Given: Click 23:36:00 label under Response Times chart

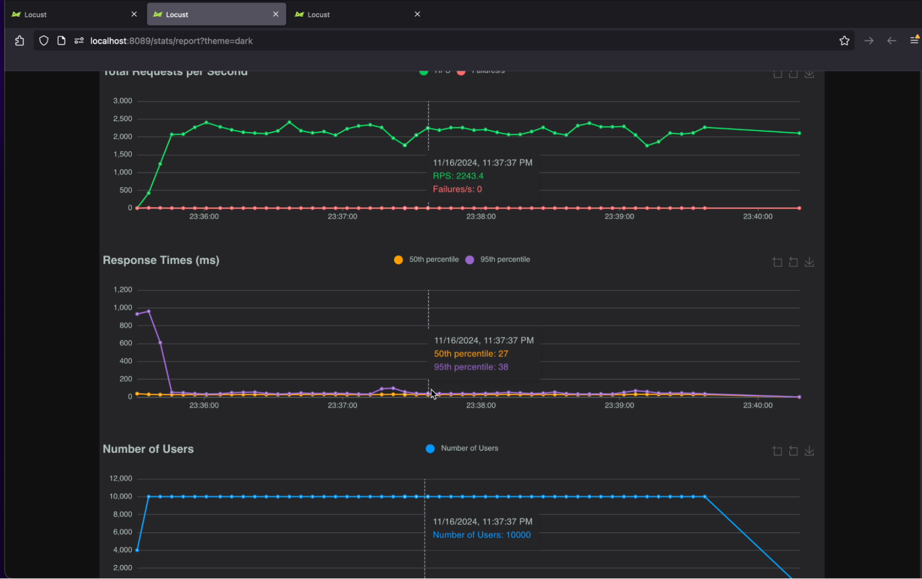Looking at the screenshot, I should click(x=204, y=406).
